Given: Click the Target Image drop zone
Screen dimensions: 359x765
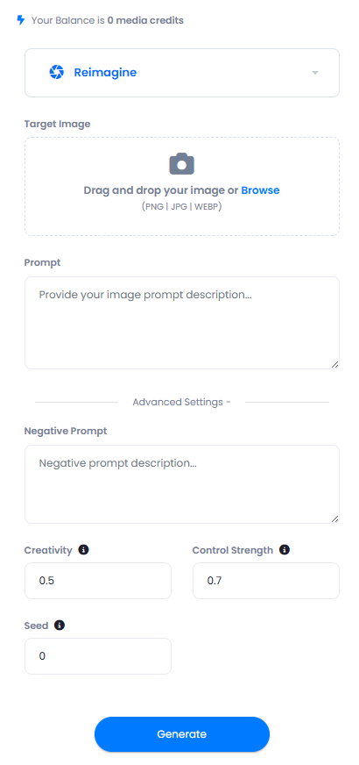Looking at the screenshot, I should click(182, 186).
